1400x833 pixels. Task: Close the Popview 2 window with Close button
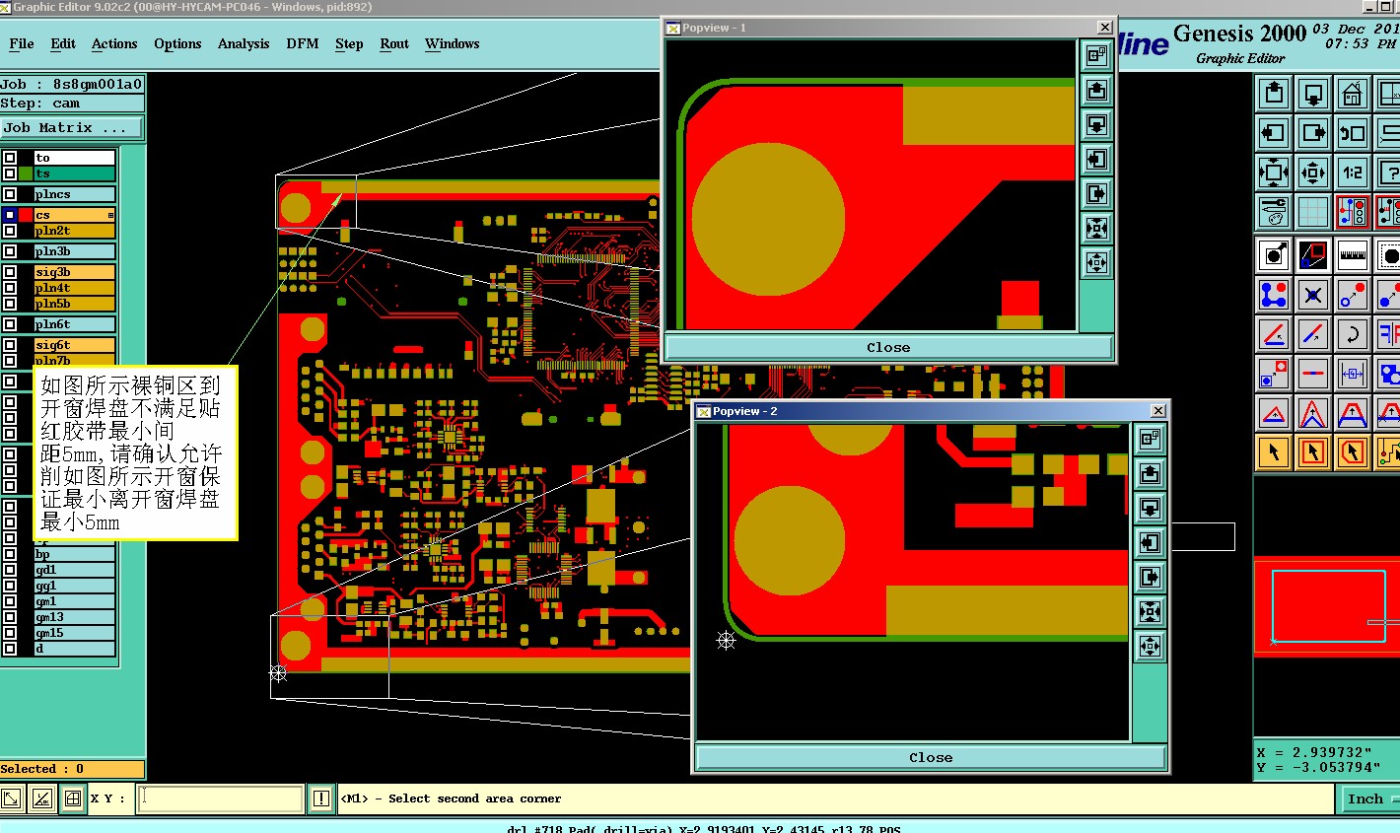pyautogui.click(x=931, y=757)
